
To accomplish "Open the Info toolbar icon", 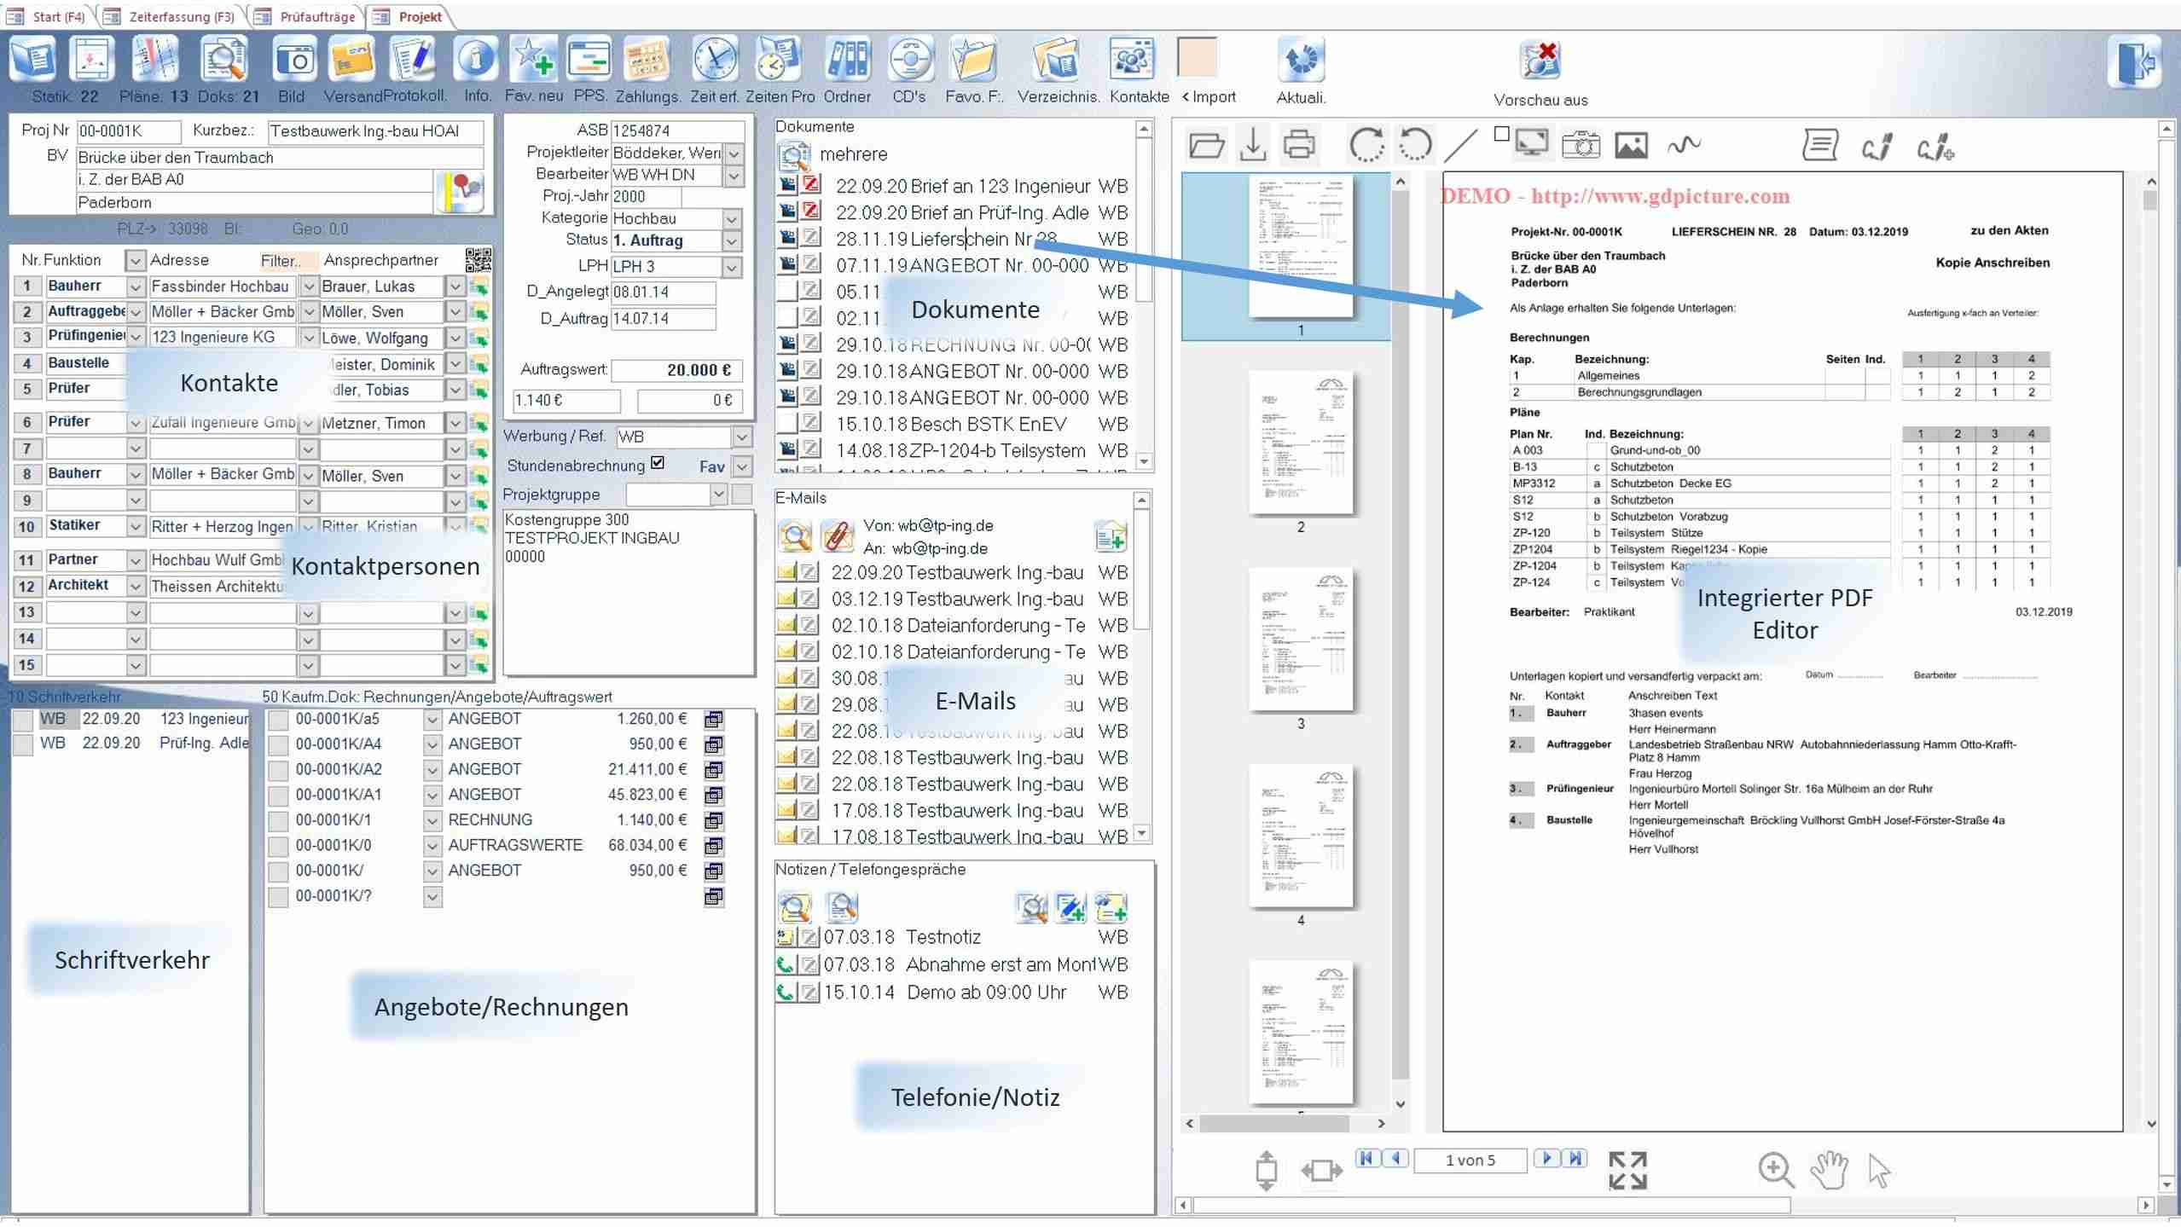I will [476, 60].
